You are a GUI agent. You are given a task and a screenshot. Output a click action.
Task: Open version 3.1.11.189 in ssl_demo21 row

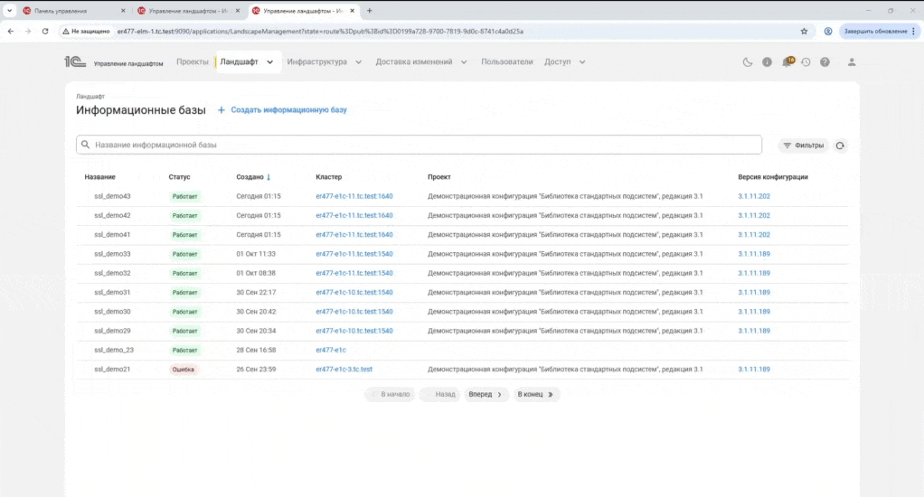pos(754,370)
